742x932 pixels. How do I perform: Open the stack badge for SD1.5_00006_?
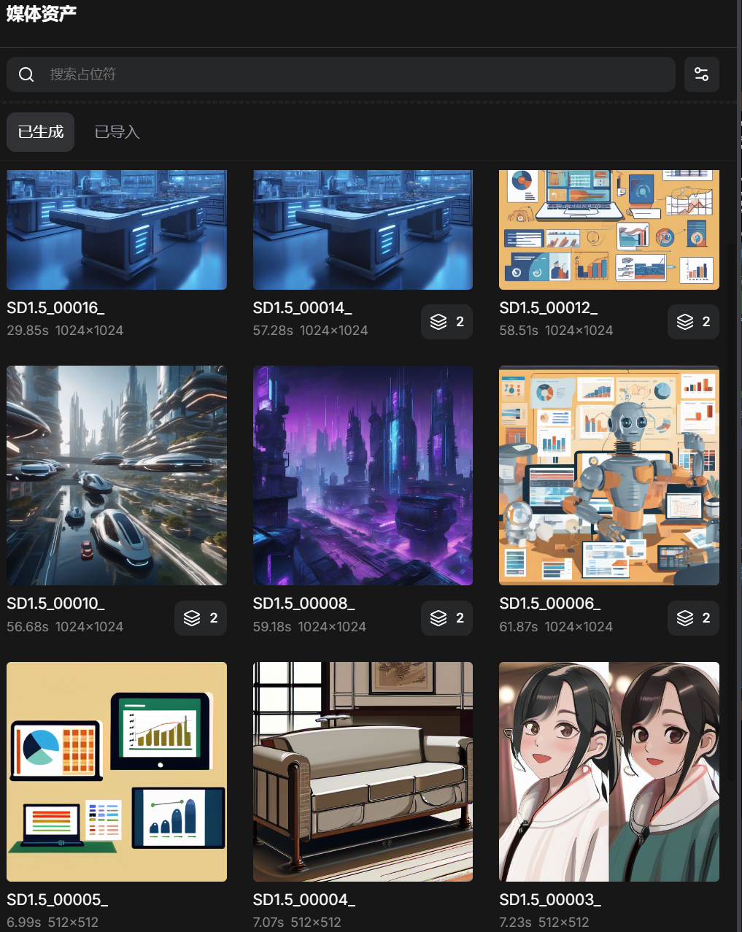693,618
